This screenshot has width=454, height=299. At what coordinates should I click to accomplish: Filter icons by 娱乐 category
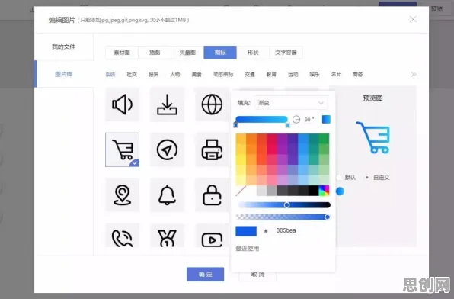315,75
